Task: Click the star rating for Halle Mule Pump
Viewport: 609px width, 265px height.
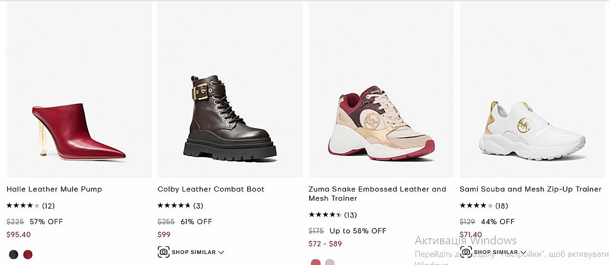Action: (23, 206)
